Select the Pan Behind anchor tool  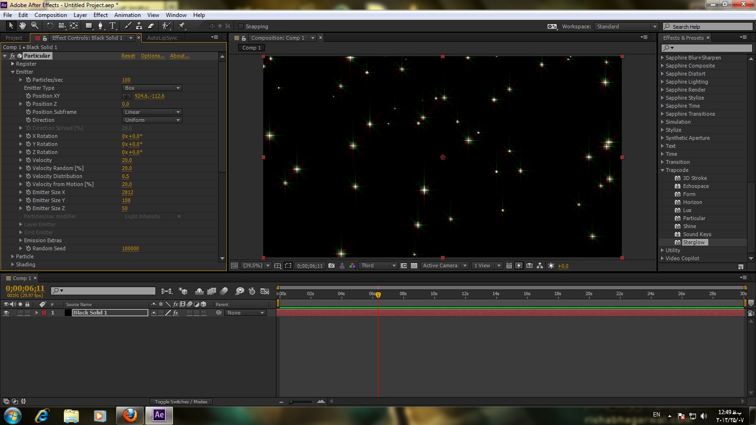(x=74, y=26)
